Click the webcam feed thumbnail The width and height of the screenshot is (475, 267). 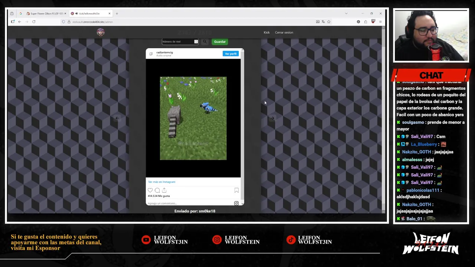pyautogui.click(x=431, y=36)
